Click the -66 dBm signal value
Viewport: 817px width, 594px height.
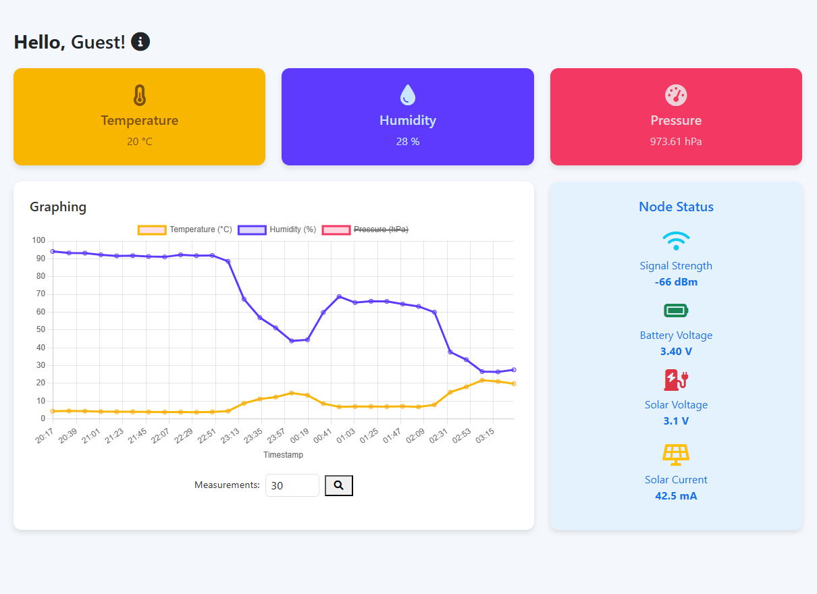coord(676,282)
